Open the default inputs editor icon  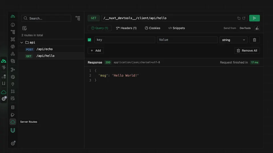(x=24, y=28)
